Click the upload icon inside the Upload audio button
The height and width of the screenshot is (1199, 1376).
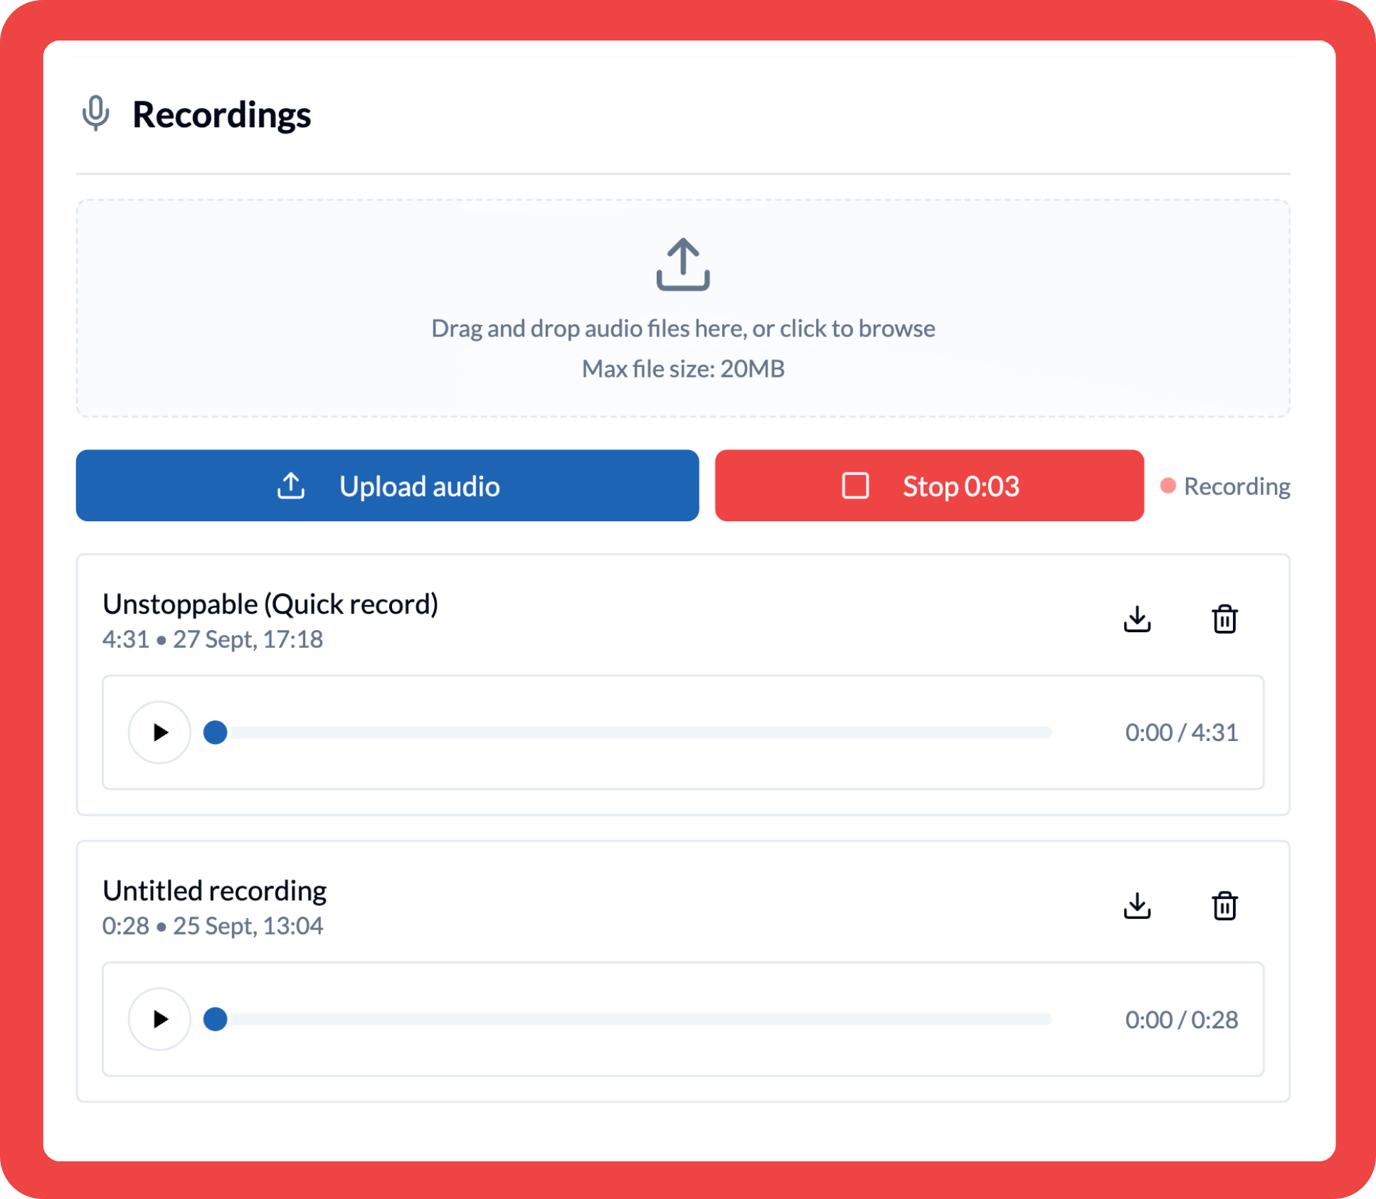pyautogui.click(x=291, y=486)
